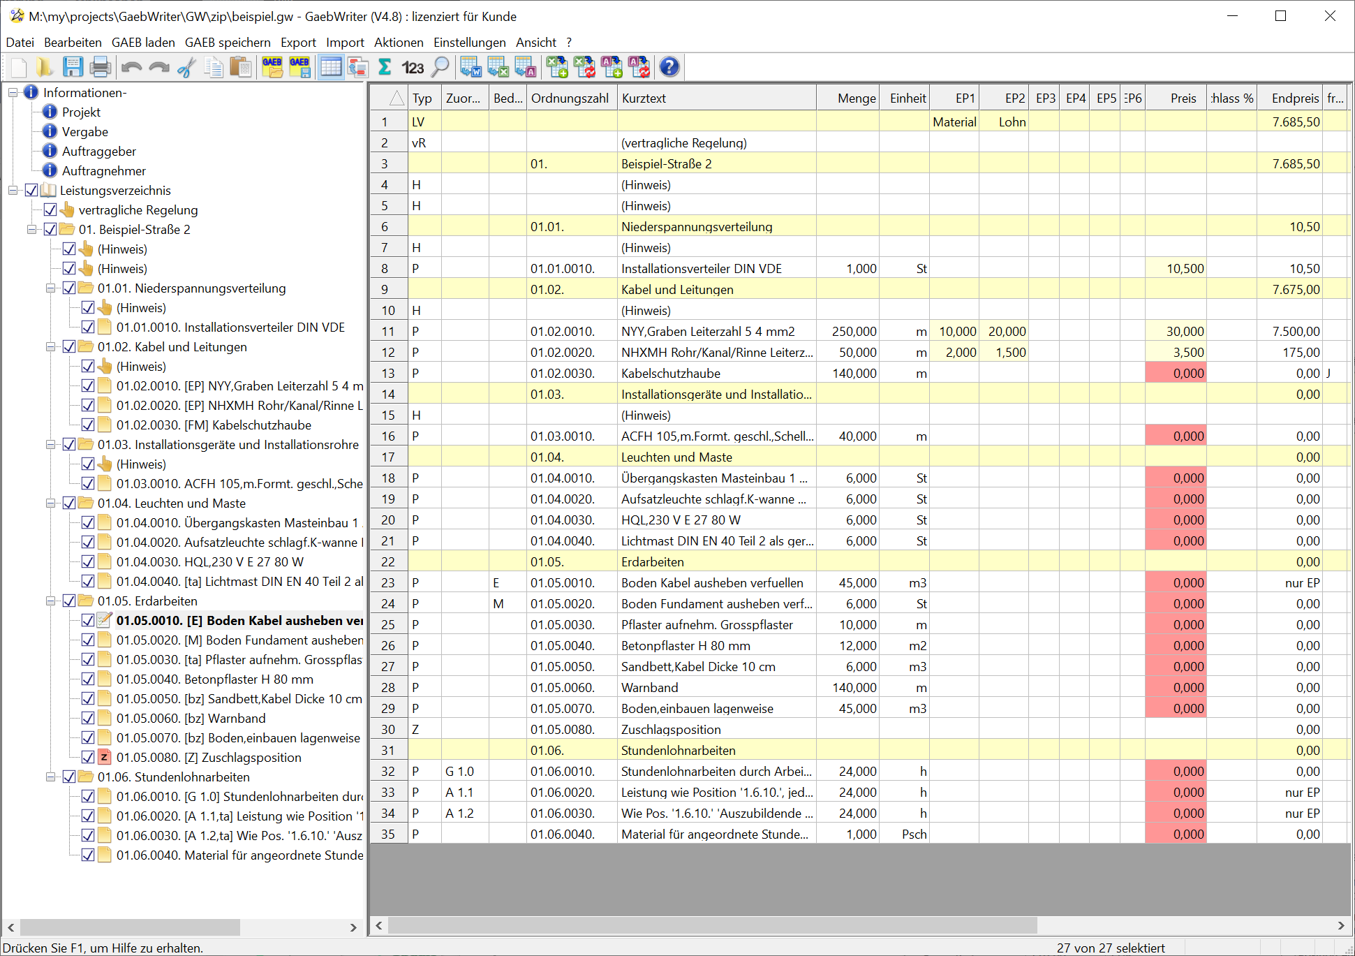1355x956 pixels.
Task: Collapse the Informationen- tree node
Action: (x=13, y=92)
